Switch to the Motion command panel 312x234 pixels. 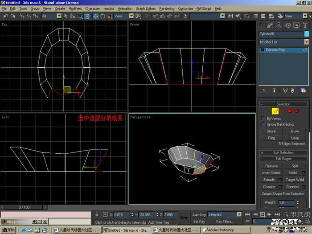click(x=287, y=25)
